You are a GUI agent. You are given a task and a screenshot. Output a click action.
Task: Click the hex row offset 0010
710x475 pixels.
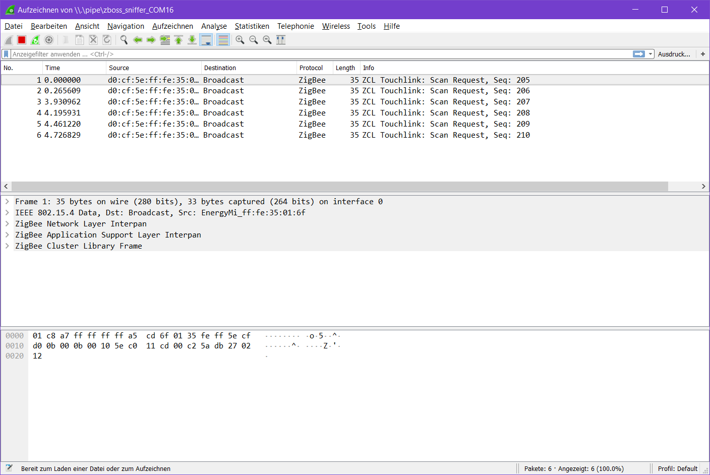pyautogui.click(x=15, y=346)
